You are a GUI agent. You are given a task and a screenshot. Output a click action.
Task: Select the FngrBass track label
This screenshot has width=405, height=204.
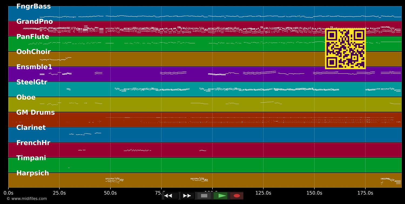coord(33,6)
